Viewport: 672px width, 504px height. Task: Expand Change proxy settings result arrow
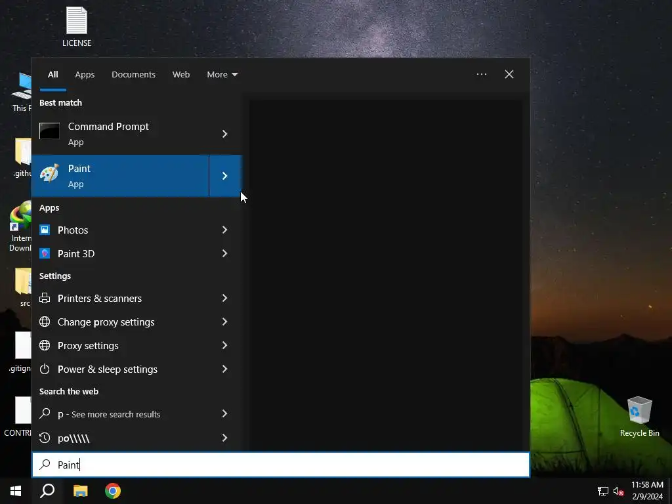224,322
